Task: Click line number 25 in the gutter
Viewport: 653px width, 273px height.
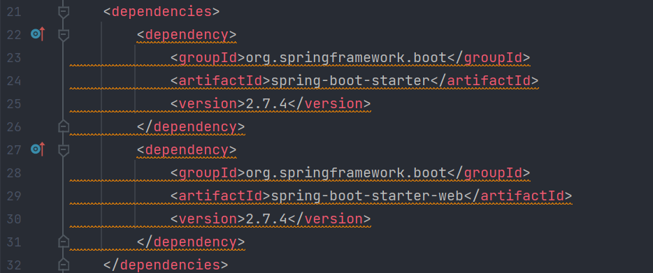Action: pyautogui.click(x=14, y=103)
